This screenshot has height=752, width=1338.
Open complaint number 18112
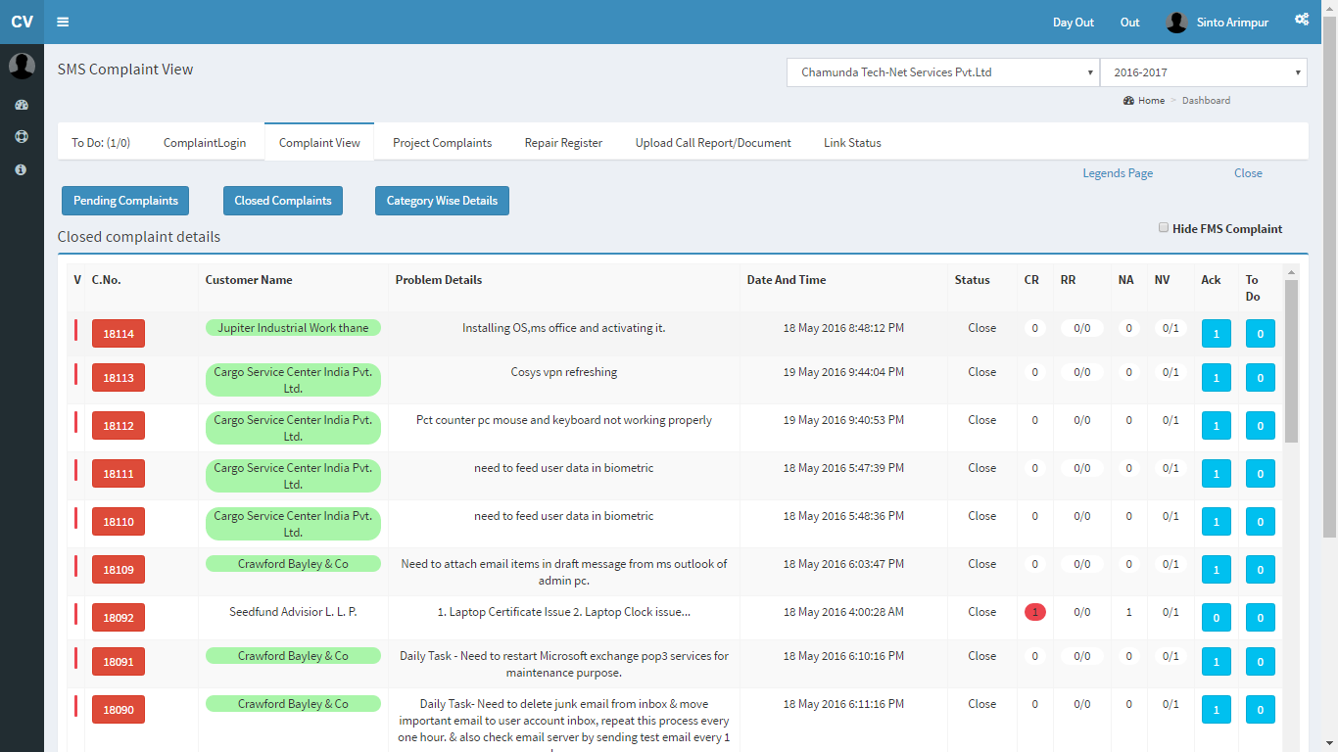point(119,426)
